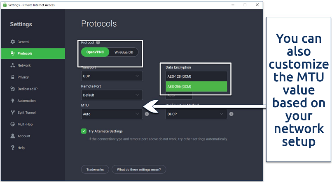Viewport: 332px width, 182px height.
Task: Click the Data Encryption label
Action: tap(178, 67)
